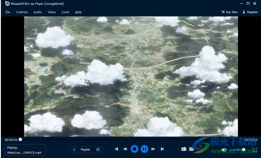261x158 pixels.
Task: Mute the volume speaker icon
Action: (x=224, y=150)
